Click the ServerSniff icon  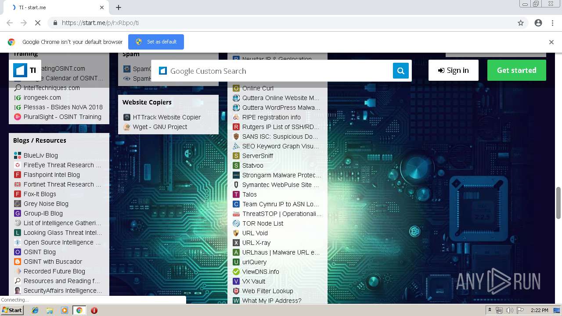tap(236, 156)
